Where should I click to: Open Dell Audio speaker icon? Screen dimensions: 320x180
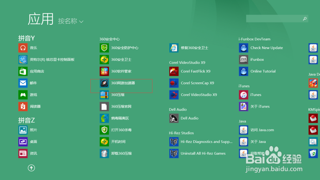(x=174, y=118)
